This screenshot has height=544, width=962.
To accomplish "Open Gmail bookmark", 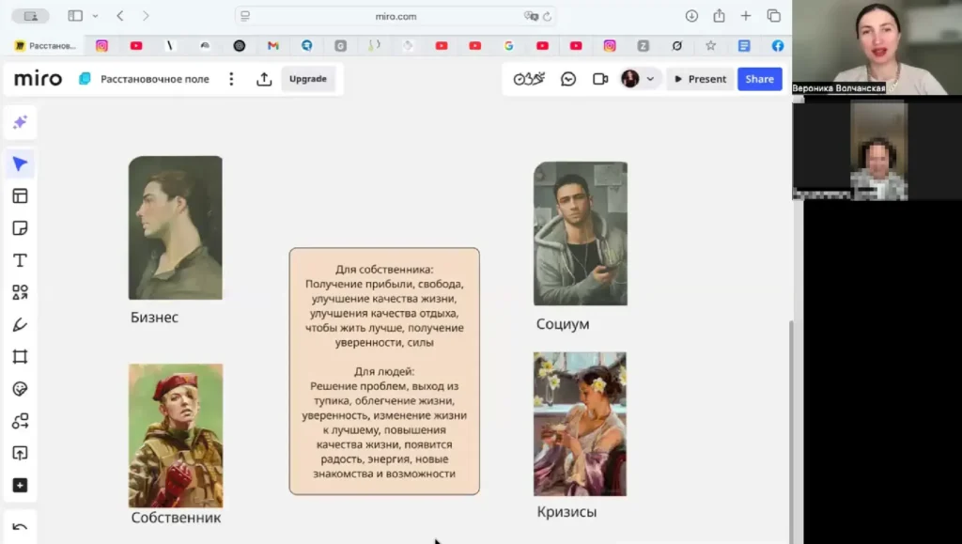I will (x=273, y=45).
